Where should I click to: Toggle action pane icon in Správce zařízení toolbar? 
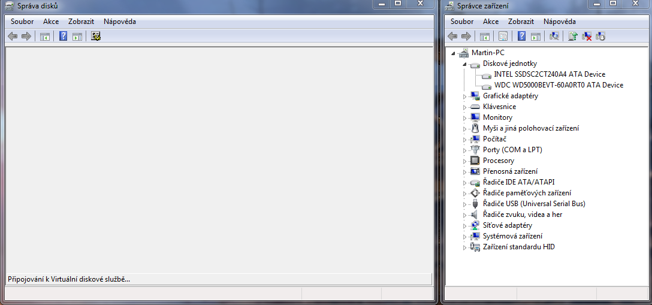pos(536,36)
